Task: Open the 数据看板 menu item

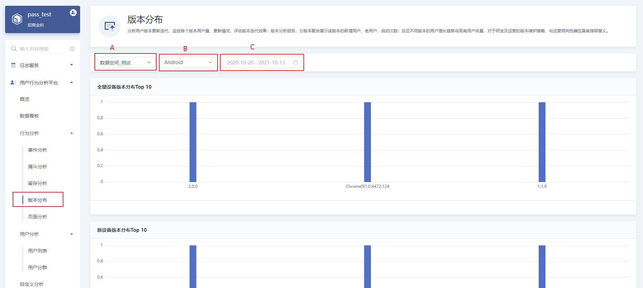Action: [29, 116]
